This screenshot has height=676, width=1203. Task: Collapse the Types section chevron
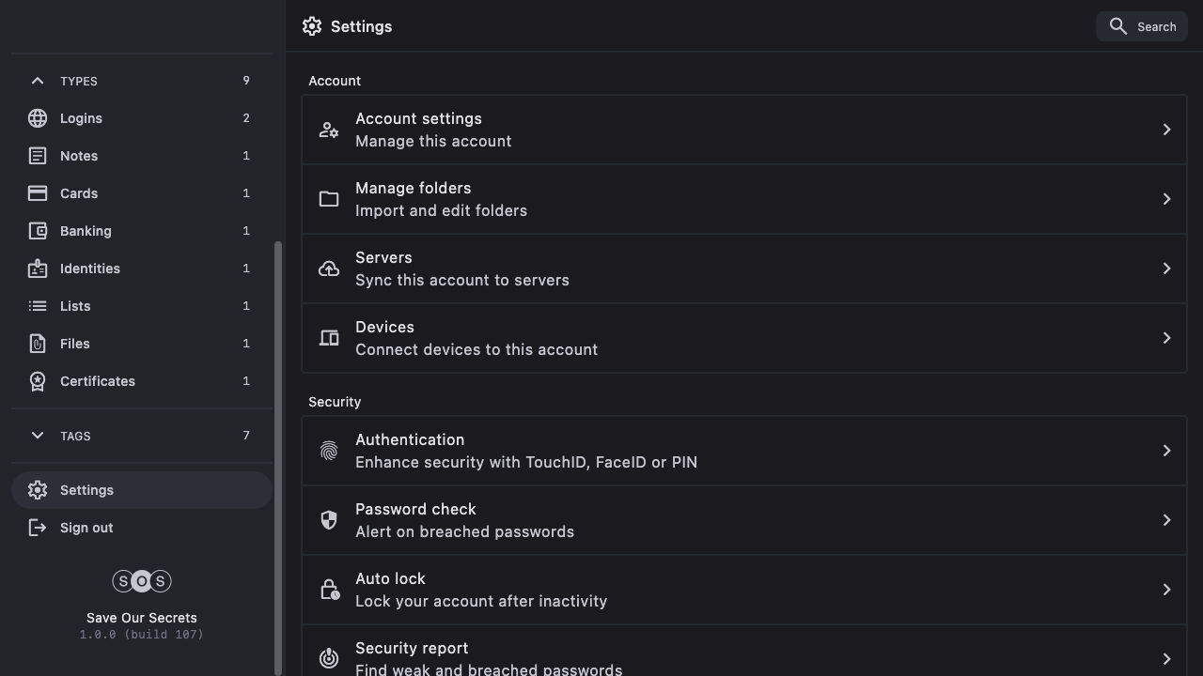[x=38, y=81]
